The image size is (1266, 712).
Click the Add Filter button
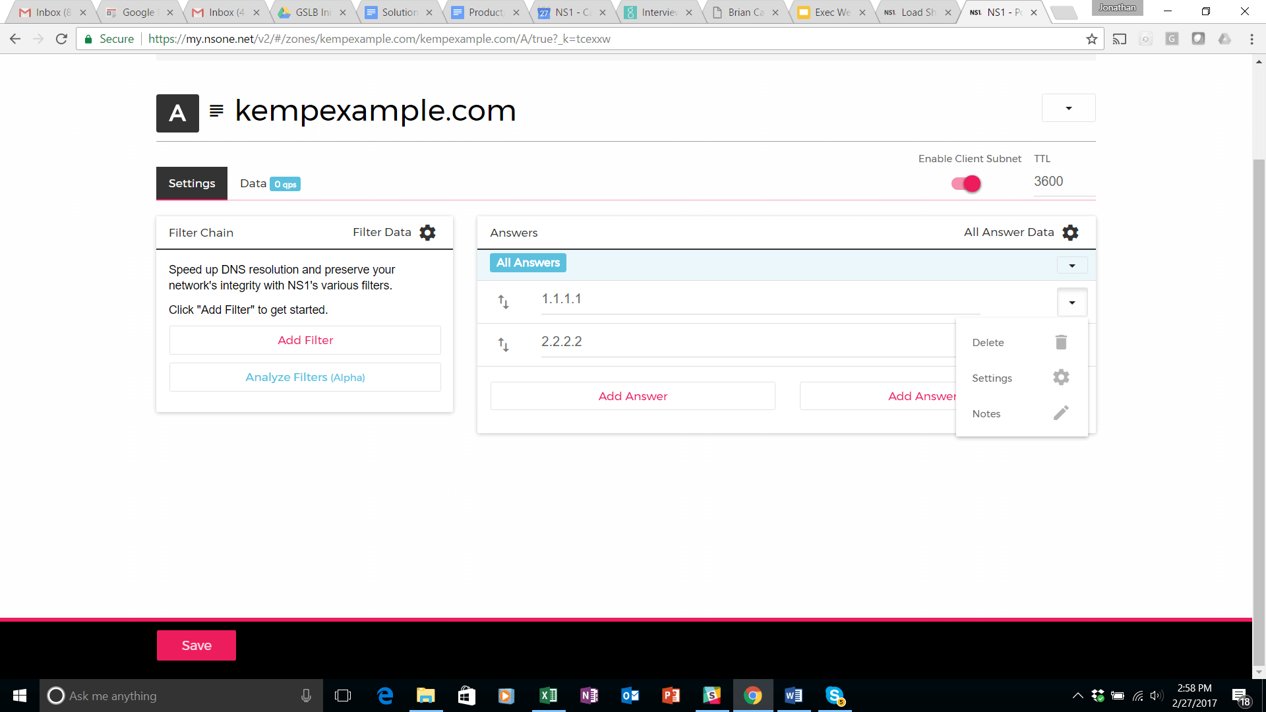tap(305, 340)
